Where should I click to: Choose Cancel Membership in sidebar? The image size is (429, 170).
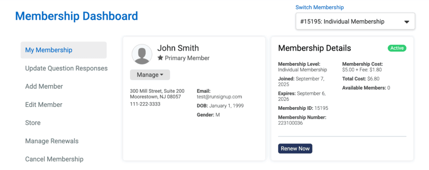click(x=54, y=159)
